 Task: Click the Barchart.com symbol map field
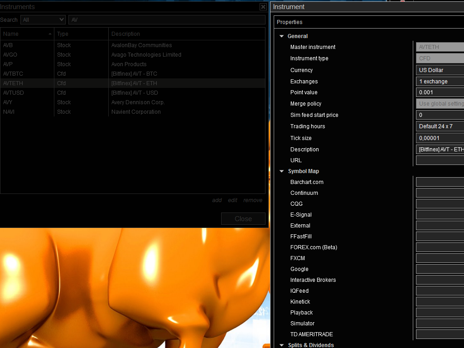pyautogui.click(x=440, y=182)
